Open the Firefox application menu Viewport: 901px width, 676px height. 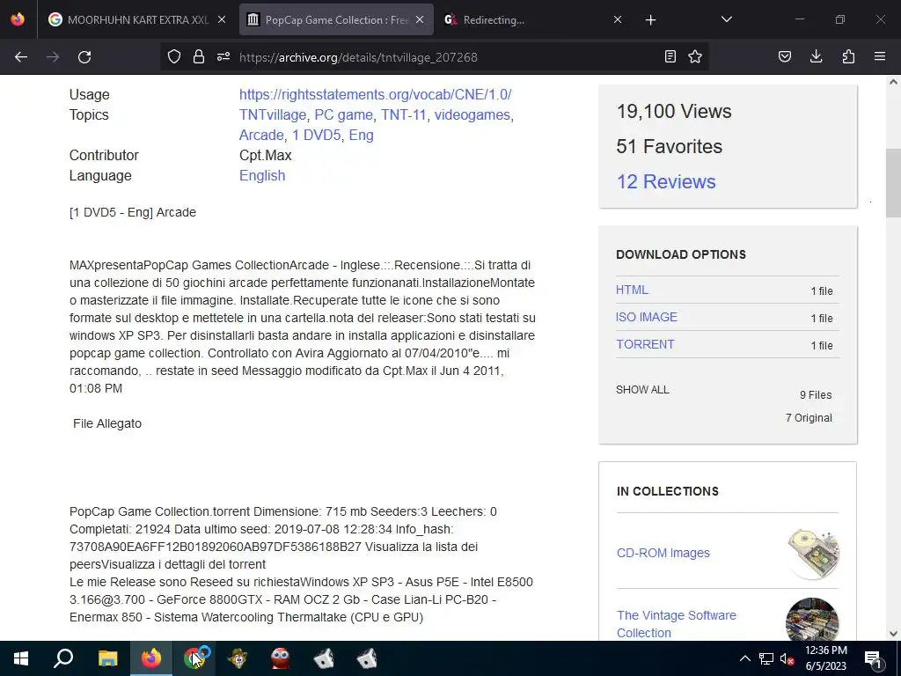tap(880, 56)
